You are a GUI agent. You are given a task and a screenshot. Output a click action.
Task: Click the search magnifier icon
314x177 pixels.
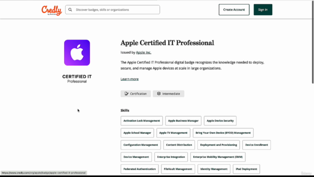70,10
